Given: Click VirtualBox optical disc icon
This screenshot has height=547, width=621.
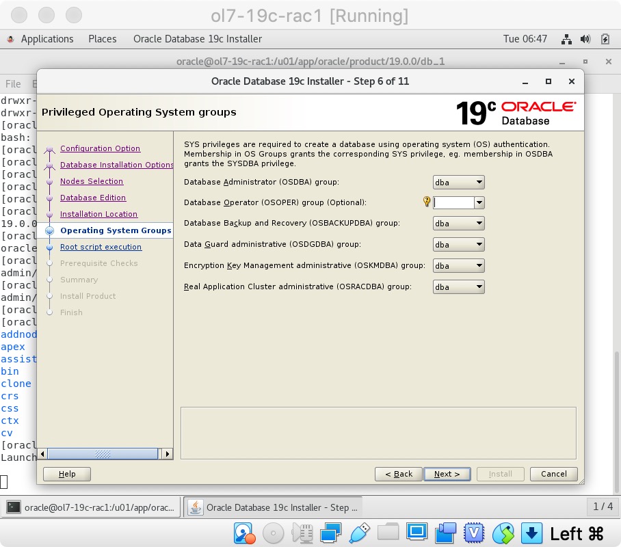Looking at the screenshot, I should click(x=273, y=533).
